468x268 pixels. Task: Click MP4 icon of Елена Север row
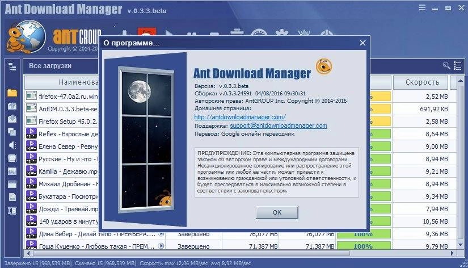(31, 146)
